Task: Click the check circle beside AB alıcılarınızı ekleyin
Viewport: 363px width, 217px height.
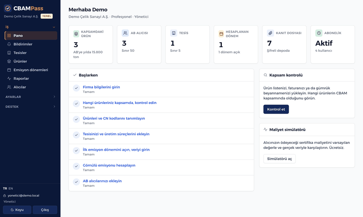Action: pyautogui.click(x=76, y=182)
